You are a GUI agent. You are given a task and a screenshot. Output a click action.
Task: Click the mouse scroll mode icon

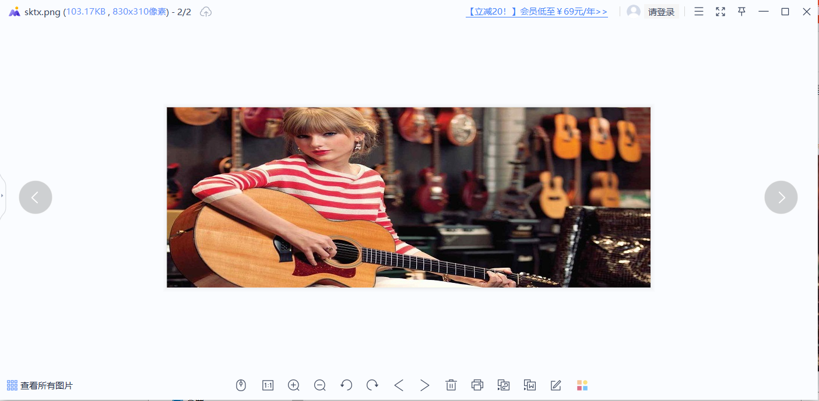241,385
